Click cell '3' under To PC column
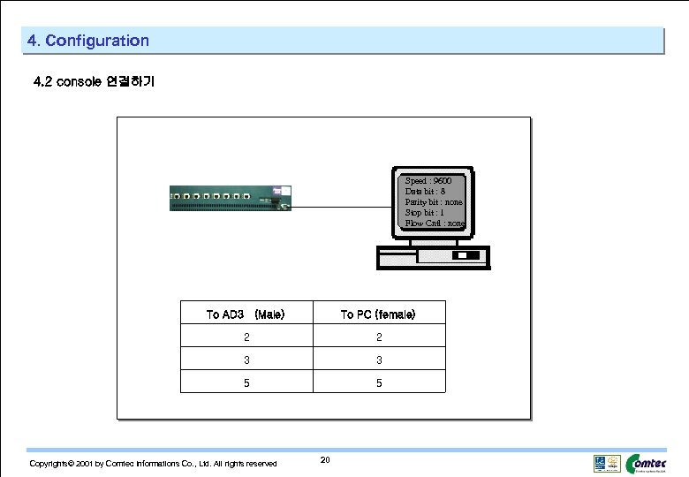Image resolution: width=689 pixels, height=477 pixels. 379,360
